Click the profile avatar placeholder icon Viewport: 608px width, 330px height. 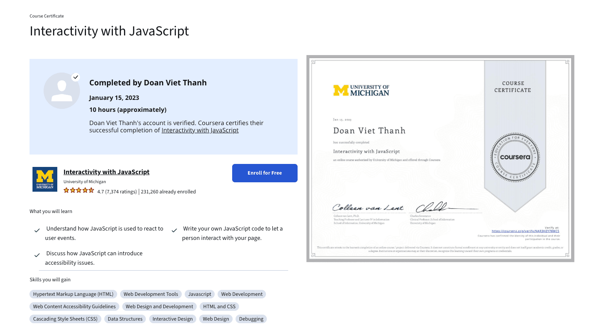(62, 91)
